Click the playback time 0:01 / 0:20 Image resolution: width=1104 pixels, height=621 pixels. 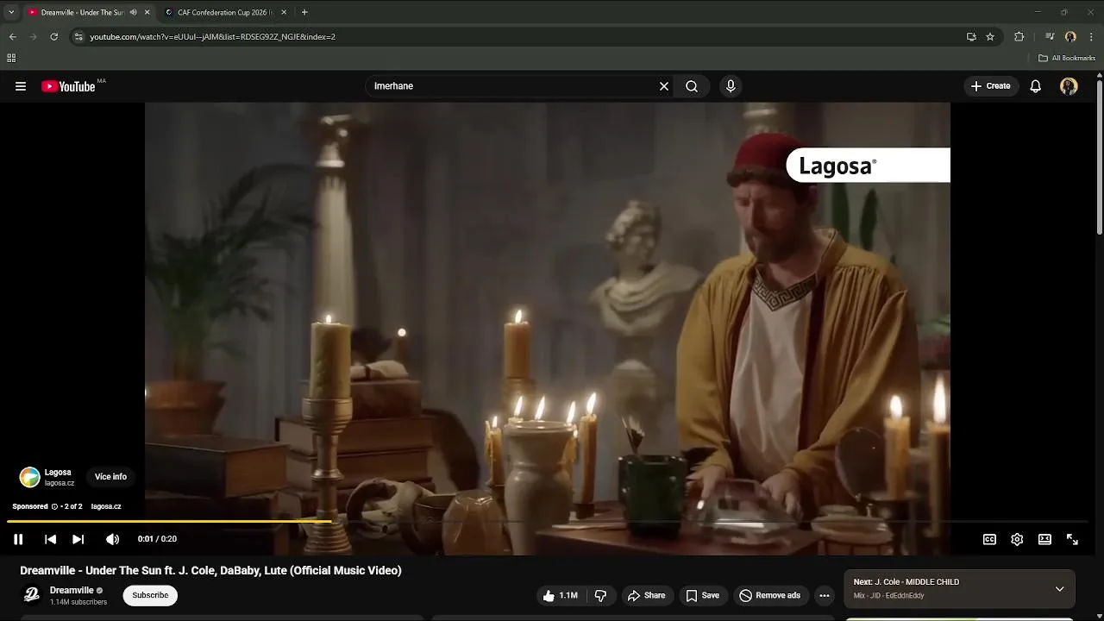[157, 539]
